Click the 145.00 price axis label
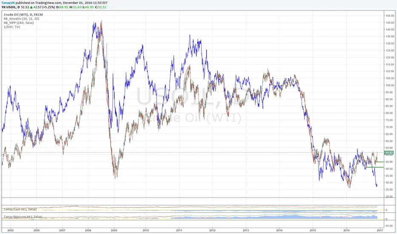 pyautogui.click(x=390, y=23)
